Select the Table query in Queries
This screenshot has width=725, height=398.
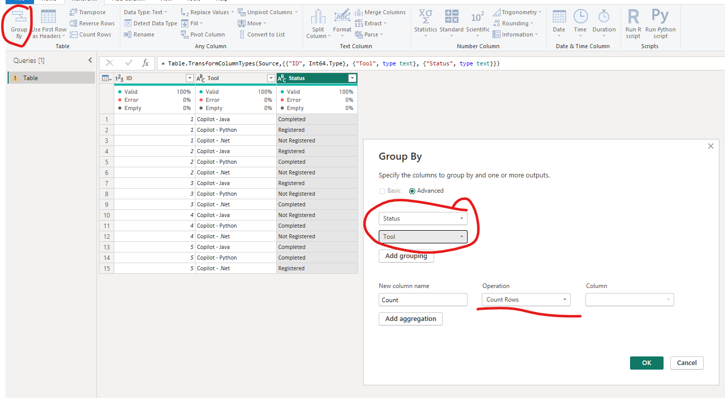(51, 78)
